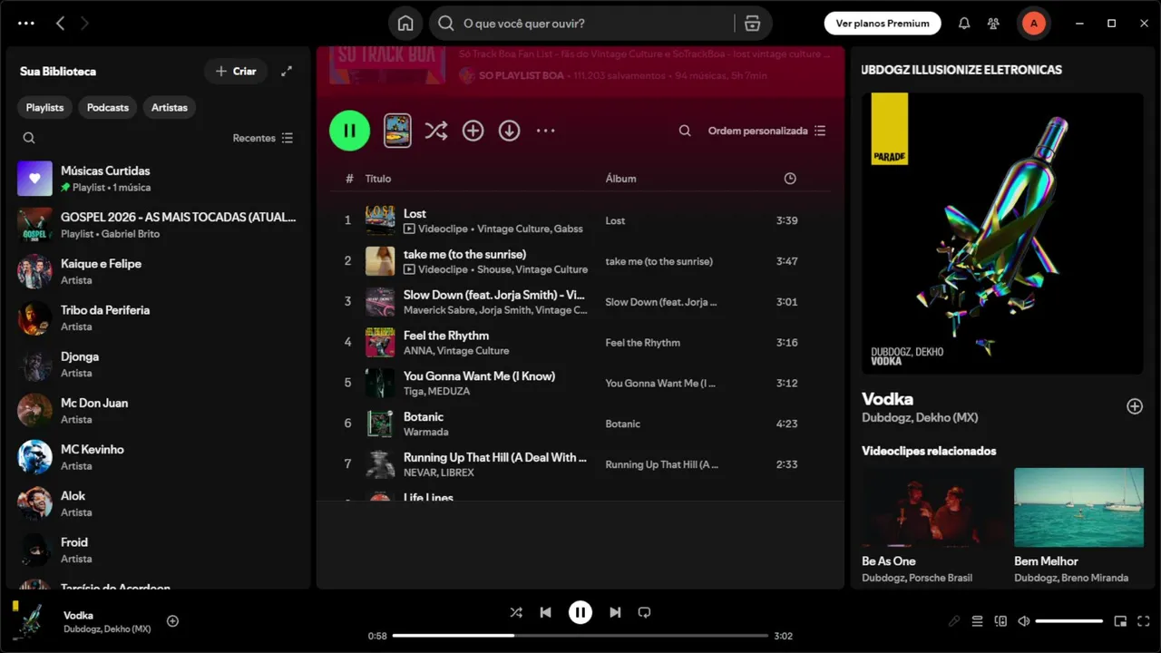
Task: Add current song via bottom-bar plus icon
Action: tap(172, 621)
